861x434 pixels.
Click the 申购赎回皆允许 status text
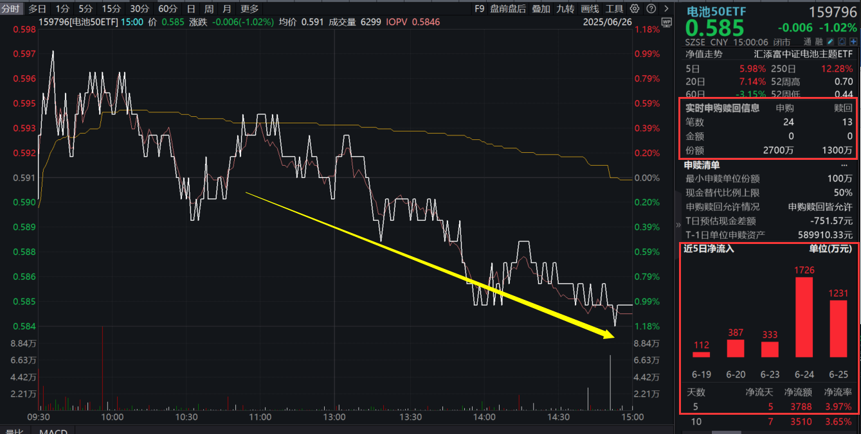(820, 207)
